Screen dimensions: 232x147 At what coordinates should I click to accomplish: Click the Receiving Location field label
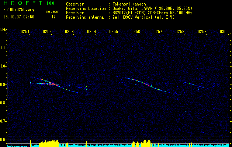tap(86, 8)
